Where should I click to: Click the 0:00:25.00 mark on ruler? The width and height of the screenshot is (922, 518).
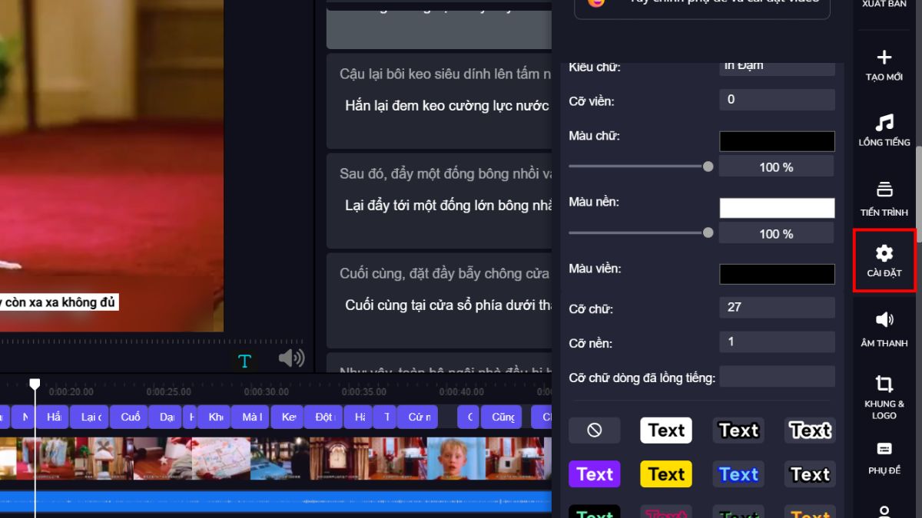pyautogui.click(x=168, y=391)
